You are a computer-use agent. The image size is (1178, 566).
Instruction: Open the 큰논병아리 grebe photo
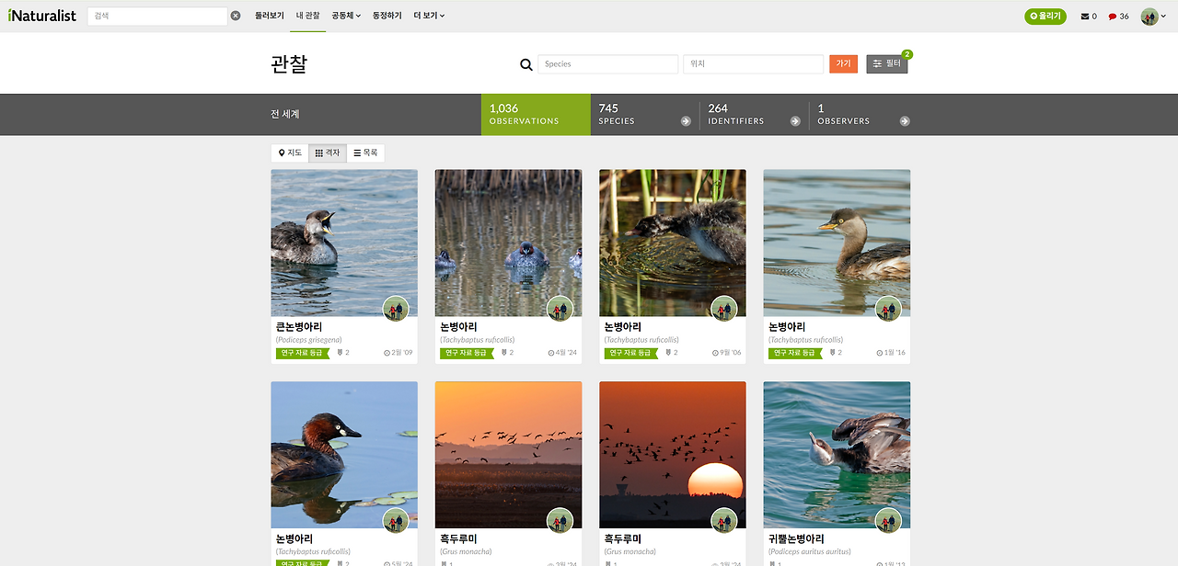point(344,243)
